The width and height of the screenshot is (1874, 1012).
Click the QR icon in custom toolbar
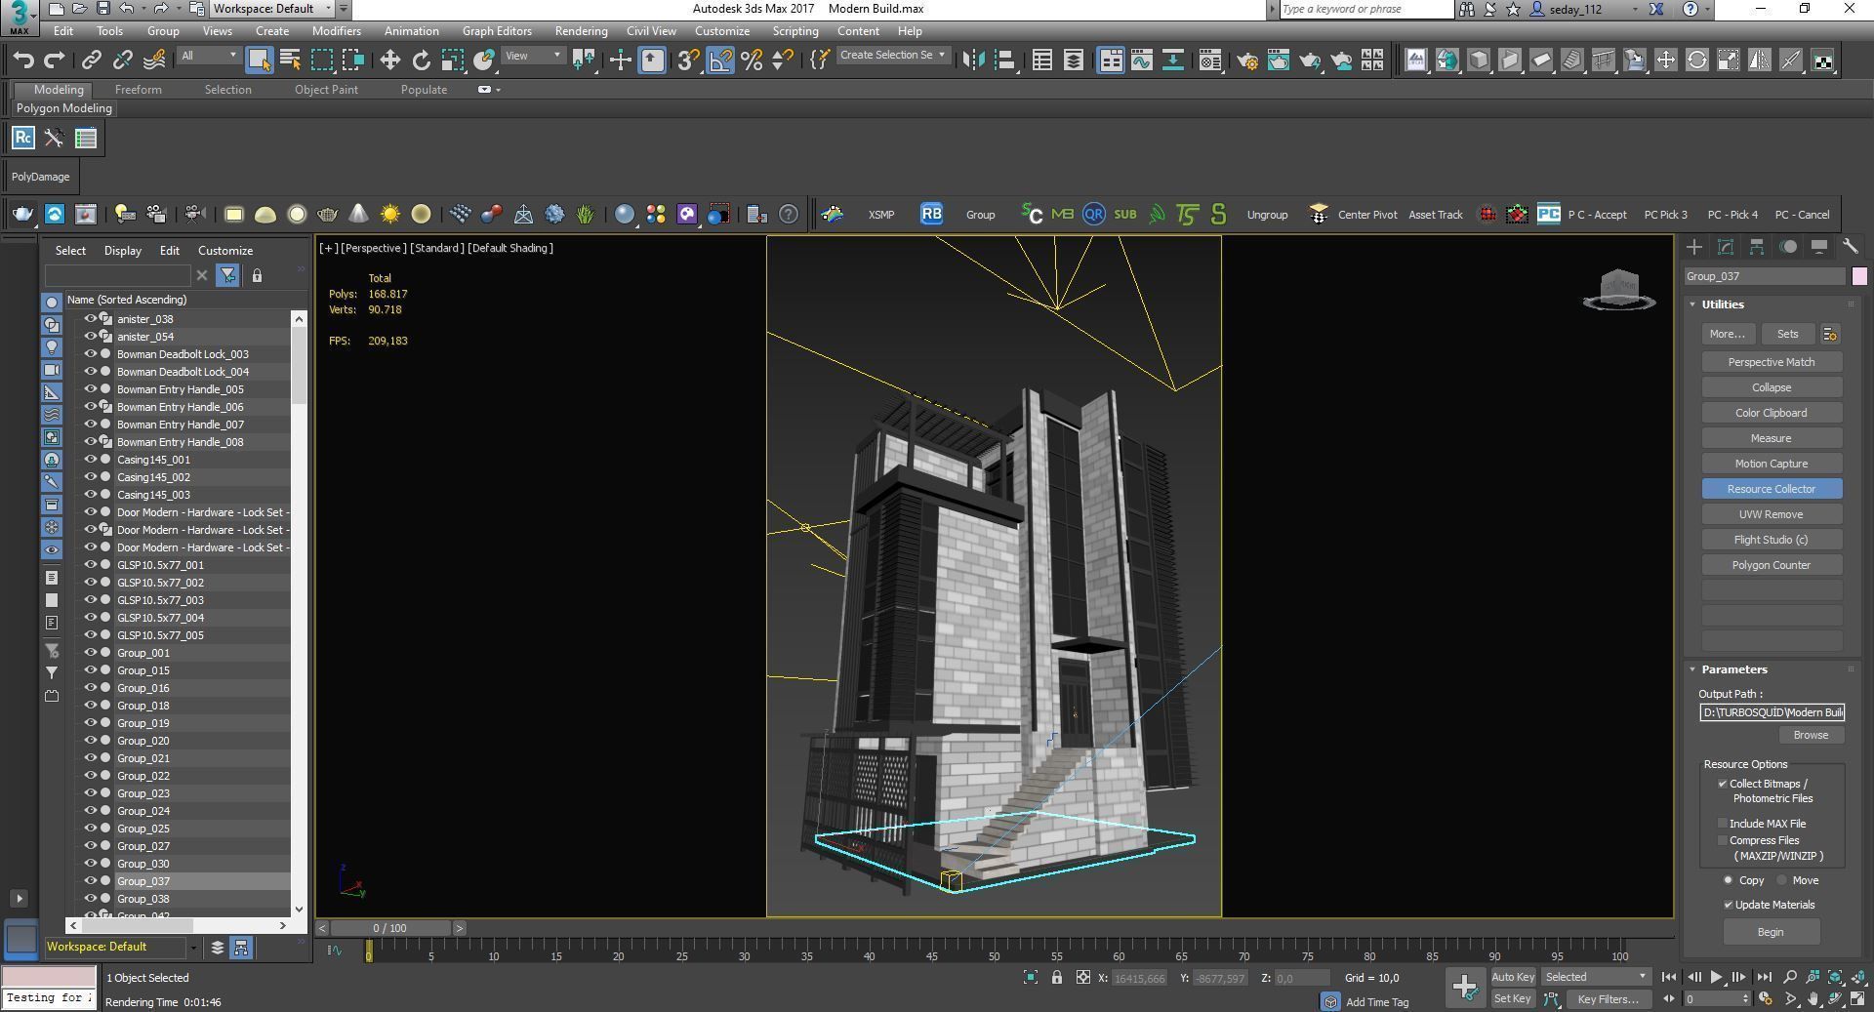1093,214
